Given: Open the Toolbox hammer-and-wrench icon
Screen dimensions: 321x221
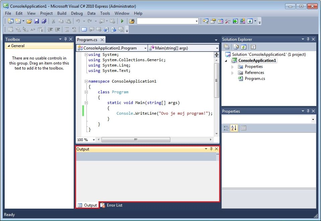Looking at the screenshot, I should click(x=228, y=21).
